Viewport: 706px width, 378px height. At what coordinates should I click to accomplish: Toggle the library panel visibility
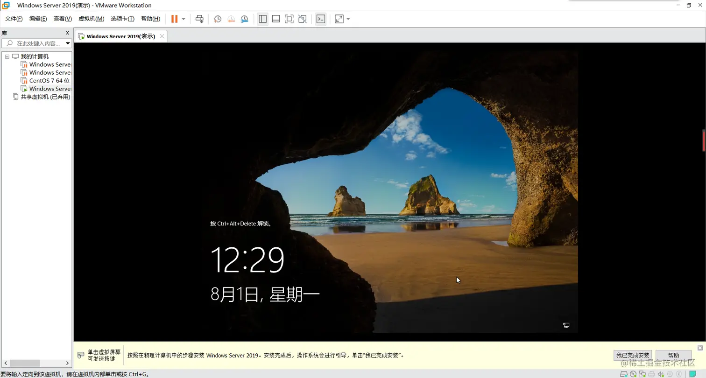(x=262, y=19)
